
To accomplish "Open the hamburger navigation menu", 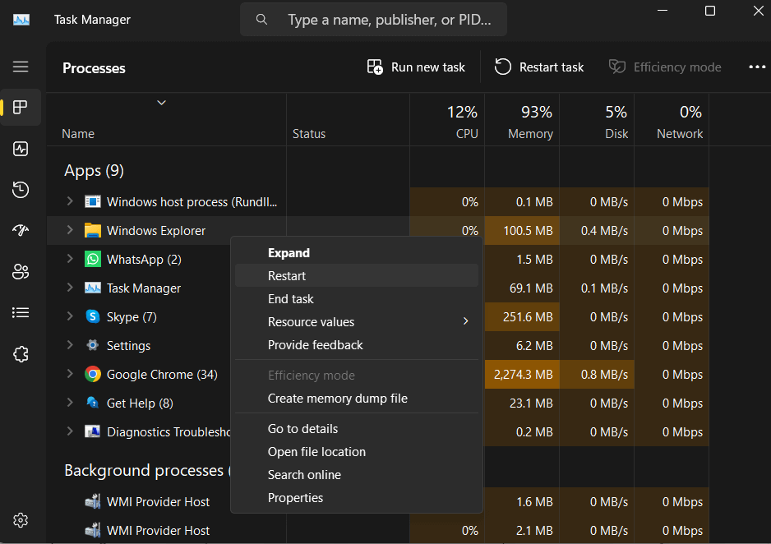I will (21, 67).
